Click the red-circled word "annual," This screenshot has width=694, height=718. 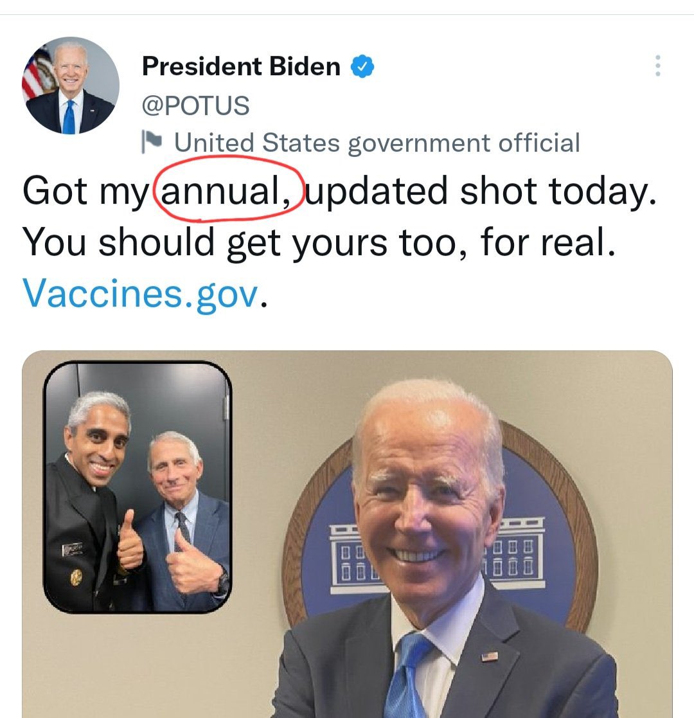point(226,191)
